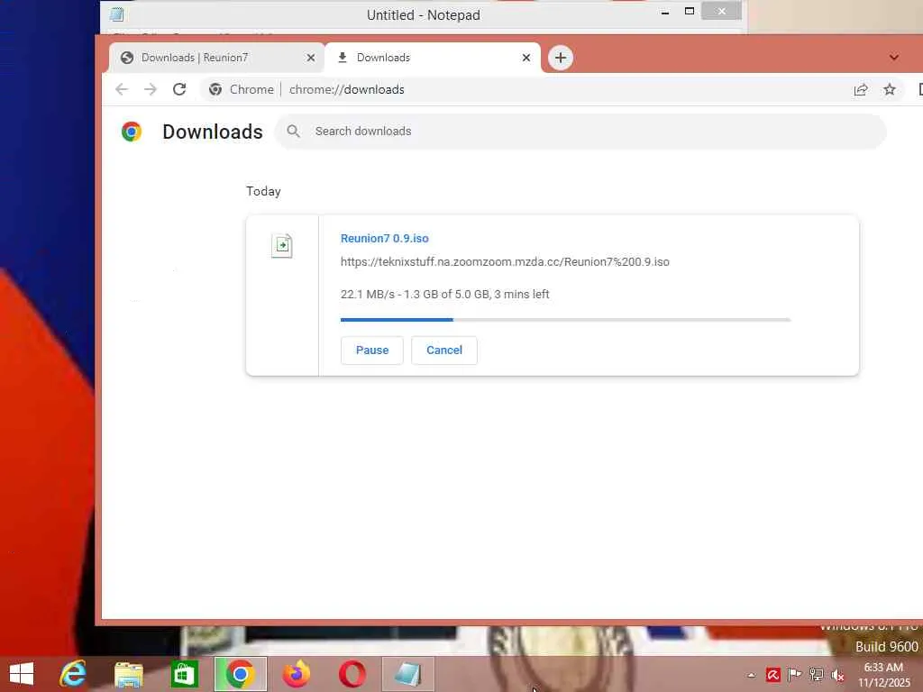Cancel the Reunion7 download
Screen dimensions: 923x692
443,351
